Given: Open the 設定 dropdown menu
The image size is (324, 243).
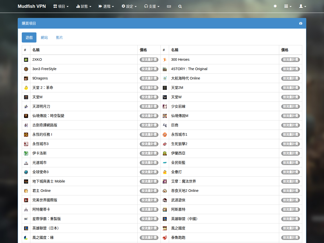Looking at the screenshot, I should click(129, 6).
